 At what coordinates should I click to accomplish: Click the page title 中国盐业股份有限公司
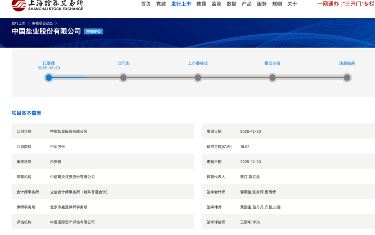coord(46,31)
